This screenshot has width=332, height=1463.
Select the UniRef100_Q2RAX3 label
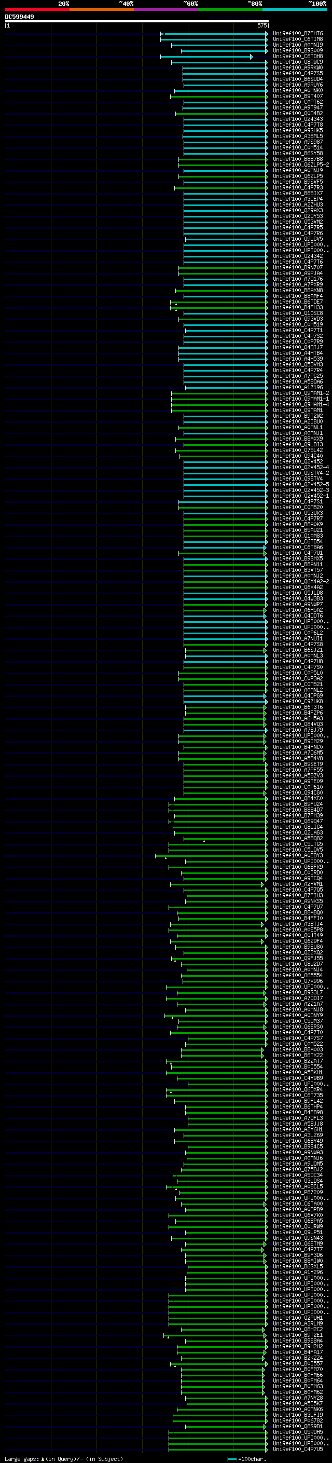298,210
